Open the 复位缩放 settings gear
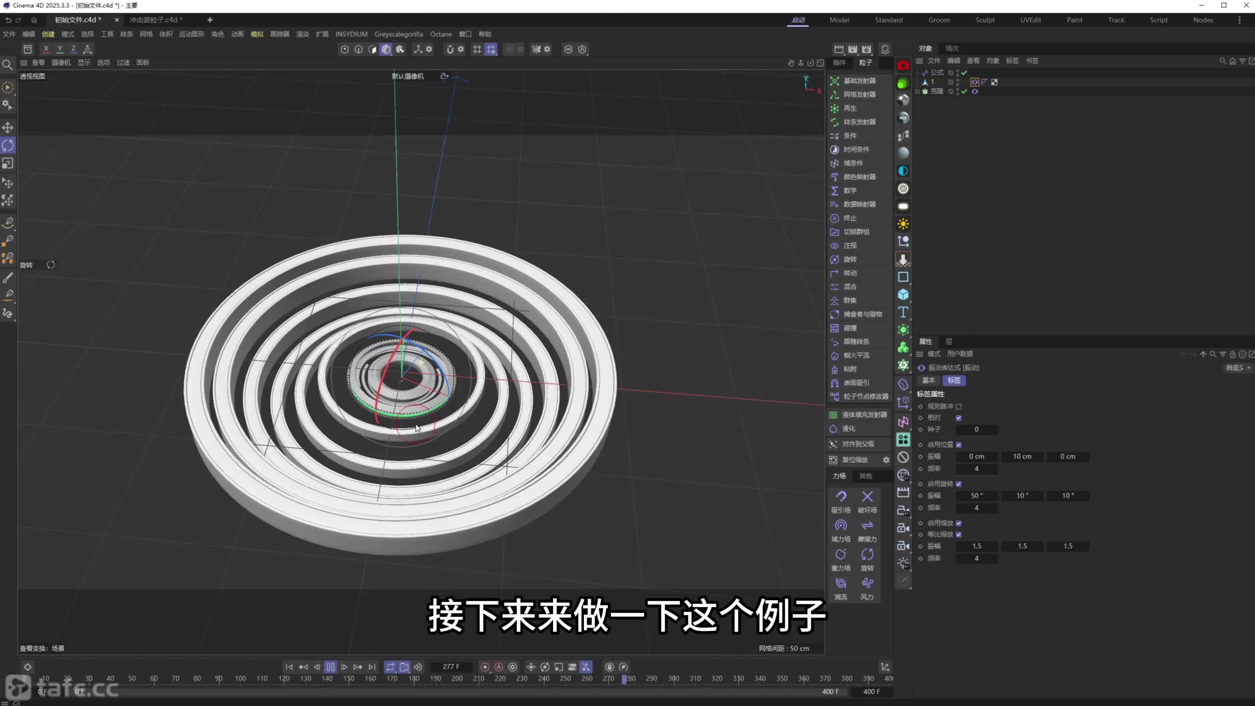 point(886,460)
